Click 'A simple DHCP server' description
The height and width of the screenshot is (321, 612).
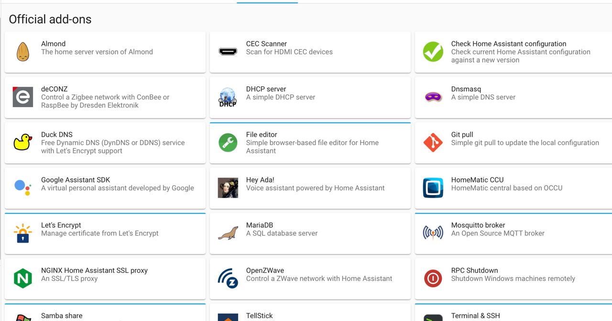pos(281,97)
